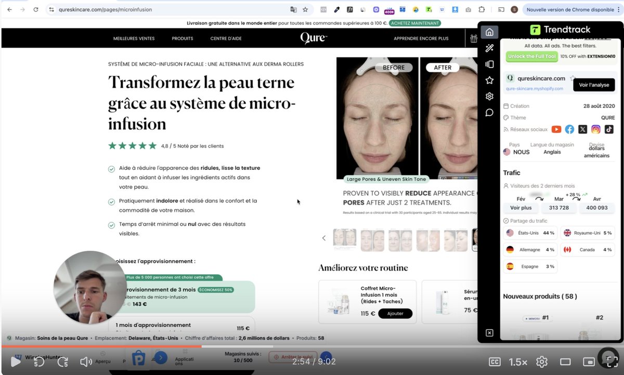Go to previous thumbnail with the left chevron

point(323,238)
